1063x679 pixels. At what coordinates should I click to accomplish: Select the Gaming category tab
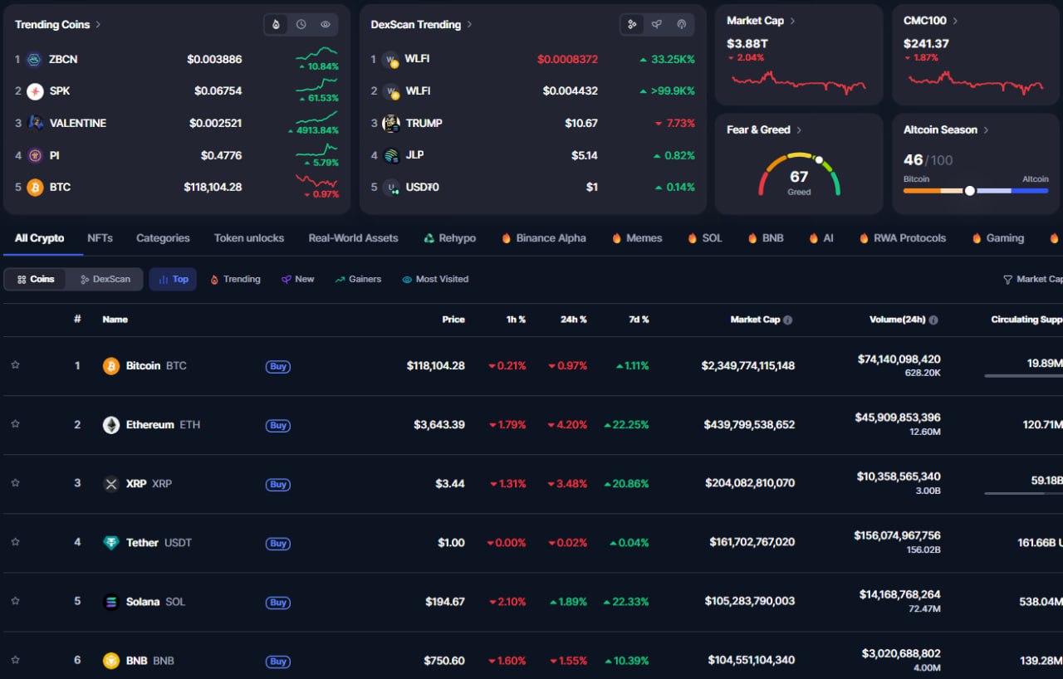[x=997, y=238]
